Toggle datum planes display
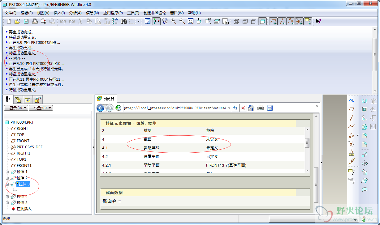This screenshot has height=225, width=380. pyautogui.click(x=273, y=21)
